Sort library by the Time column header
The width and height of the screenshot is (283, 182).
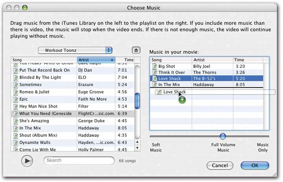(x=125, y=60)
